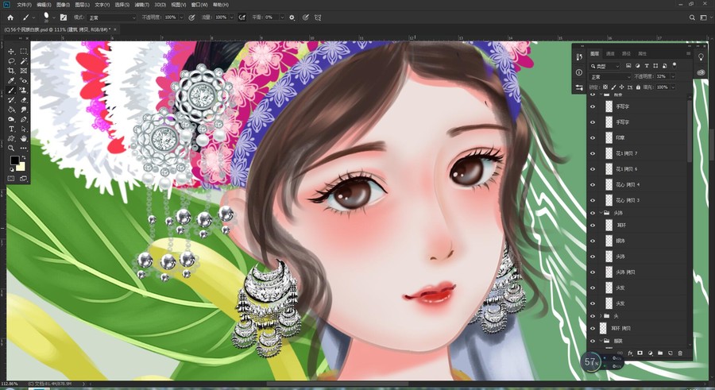Select the Brush tool in the toolbox

pyautogui.click(x=11, y=91)
